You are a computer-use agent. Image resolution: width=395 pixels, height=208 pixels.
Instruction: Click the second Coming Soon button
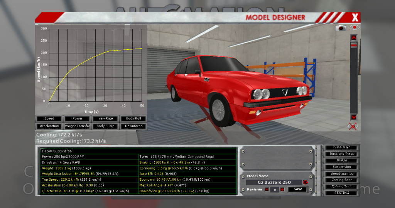(x=342, y=186)
